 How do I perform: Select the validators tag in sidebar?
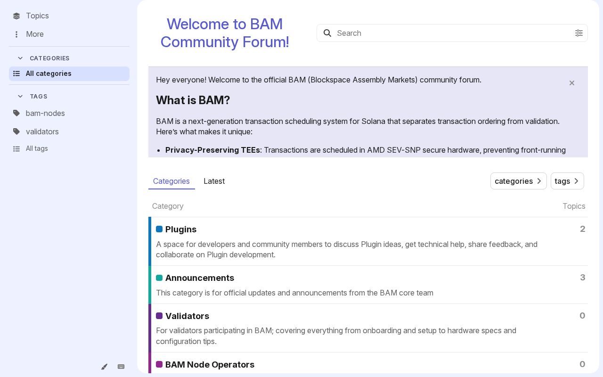click(42, 131)
